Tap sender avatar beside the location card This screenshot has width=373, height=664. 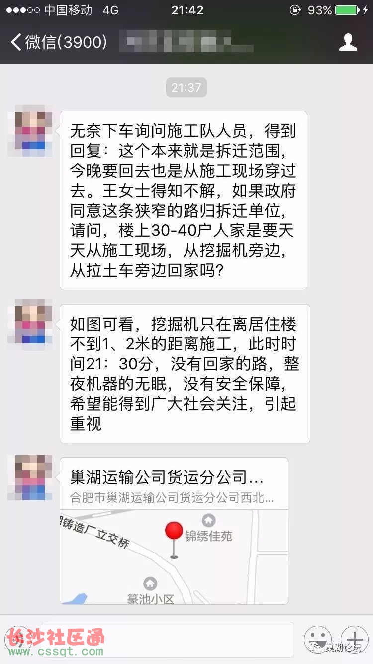pyautogui.click(x=30, y=478)
